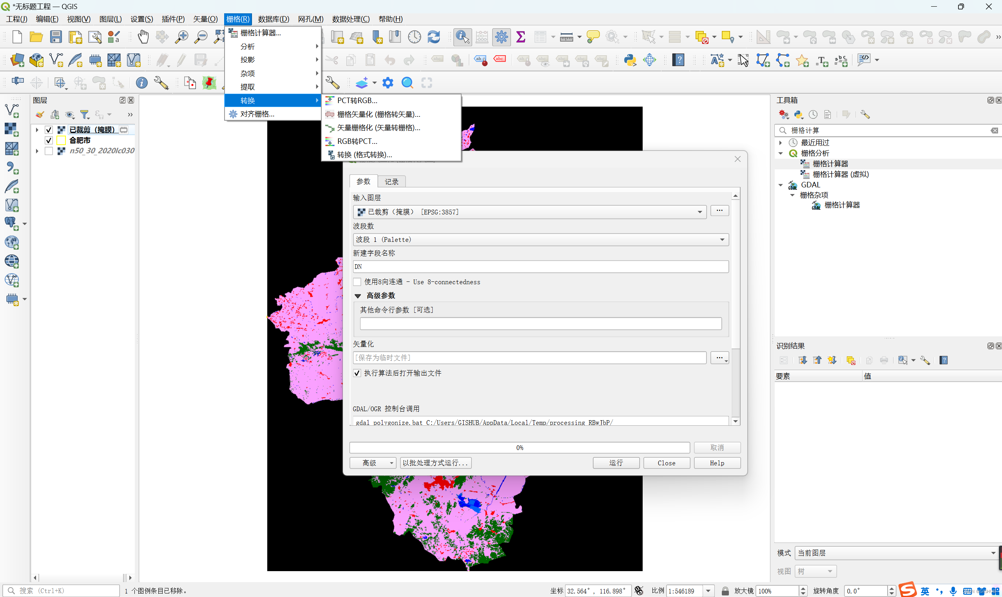1002x597 pixels.
Task: Click the DN field name input
Action: tap(540, 267)
